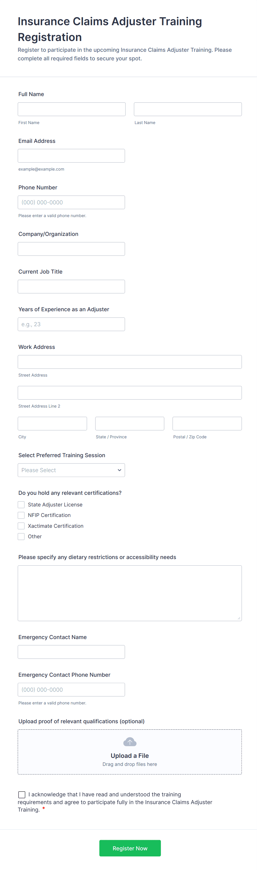Click the dietary restrictions text area

click(x=130, y=593)
